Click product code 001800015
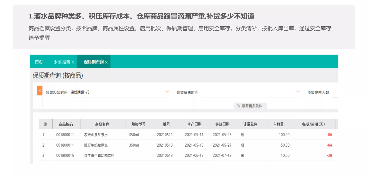 pos(65,155)
